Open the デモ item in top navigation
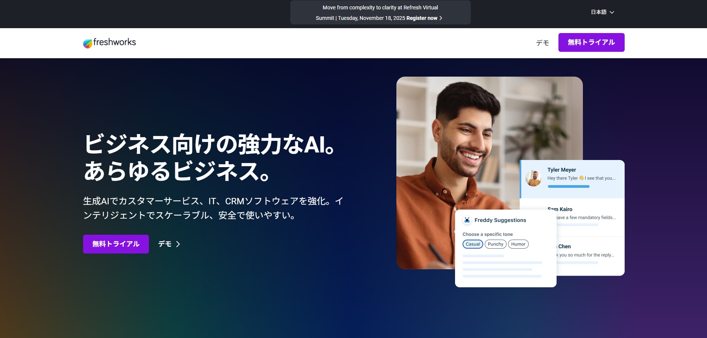Image resolution: width=707 pixels, height=338 pixels. (542, 43)
